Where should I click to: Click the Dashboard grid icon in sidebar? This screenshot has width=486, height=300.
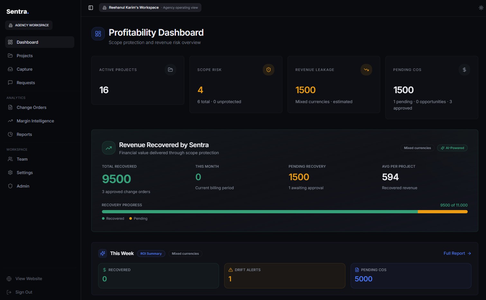pyautogui.click(x=10, y=42)
